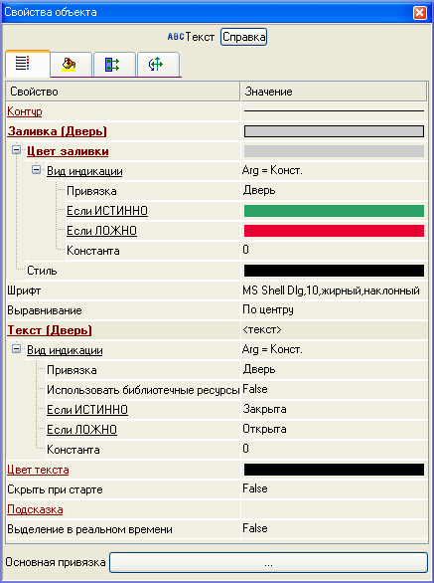Pick the green Если ИСТИННО color swatch
Viewport: 434px width, 583px height.
tap(334, 211)
